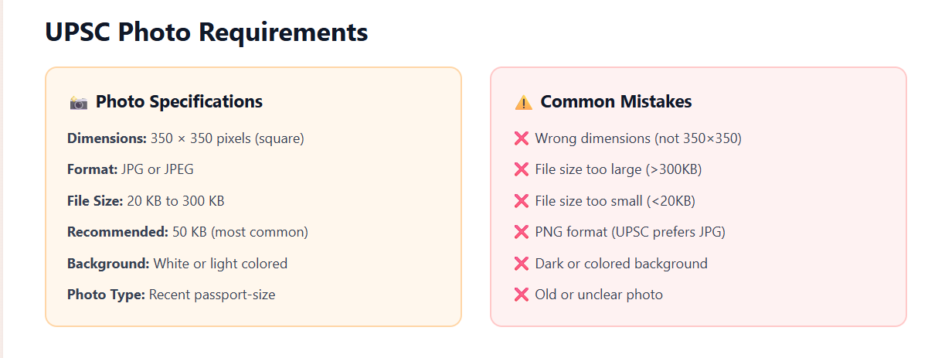Click the red X beside PNG format
945x358 pixels.
[521, 232]
